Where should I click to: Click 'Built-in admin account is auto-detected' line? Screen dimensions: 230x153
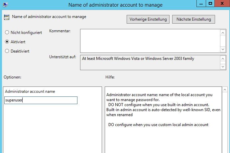(x=163, y=110)
